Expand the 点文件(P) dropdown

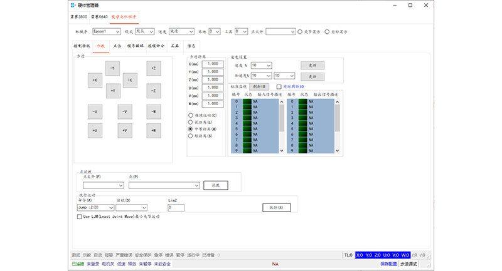click(x=104, y=185)
